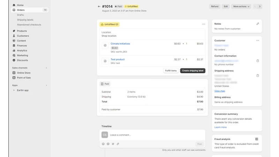Edit notes with the pencil icon
Screen dimensions: 279x157
coord(257,24)
